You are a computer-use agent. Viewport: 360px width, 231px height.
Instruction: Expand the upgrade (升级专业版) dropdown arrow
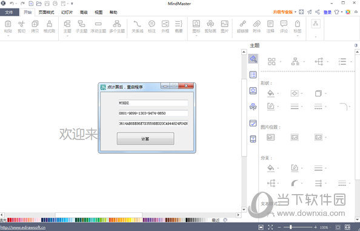click(296, 12)
